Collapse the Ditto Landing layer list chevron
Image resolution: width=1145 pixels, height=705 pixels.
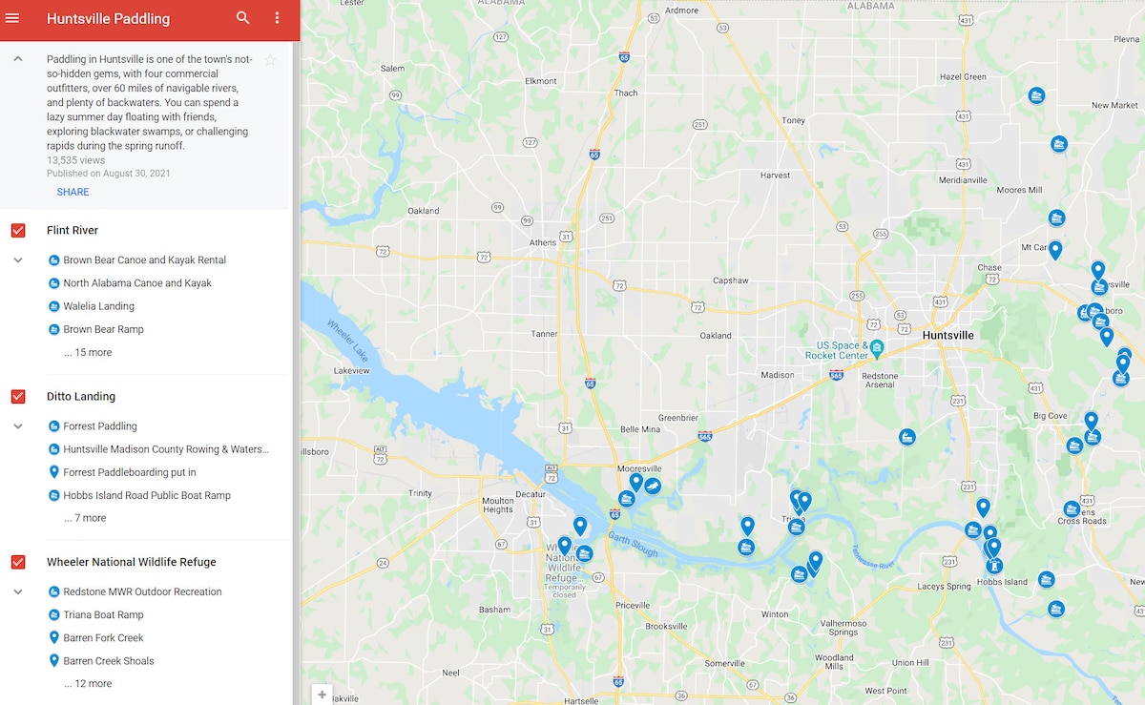tap(17, 426)
